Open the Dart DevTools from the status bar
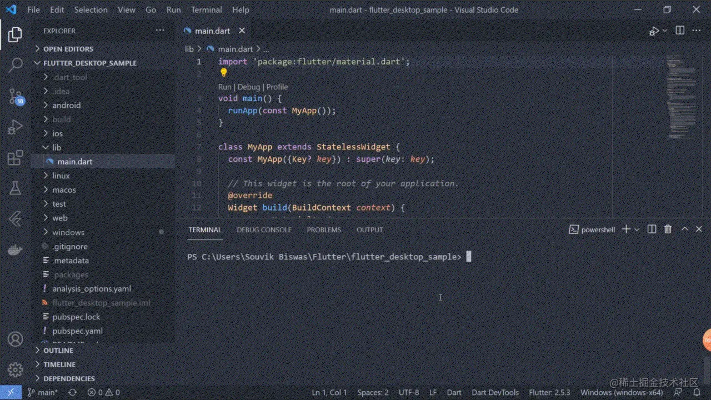The width and height of the screenshot is (711, 400). 495,392
